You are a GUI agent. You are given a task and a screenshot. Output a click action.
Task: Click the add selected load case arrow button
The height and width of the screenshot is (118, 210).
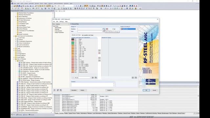coord(99,50)
